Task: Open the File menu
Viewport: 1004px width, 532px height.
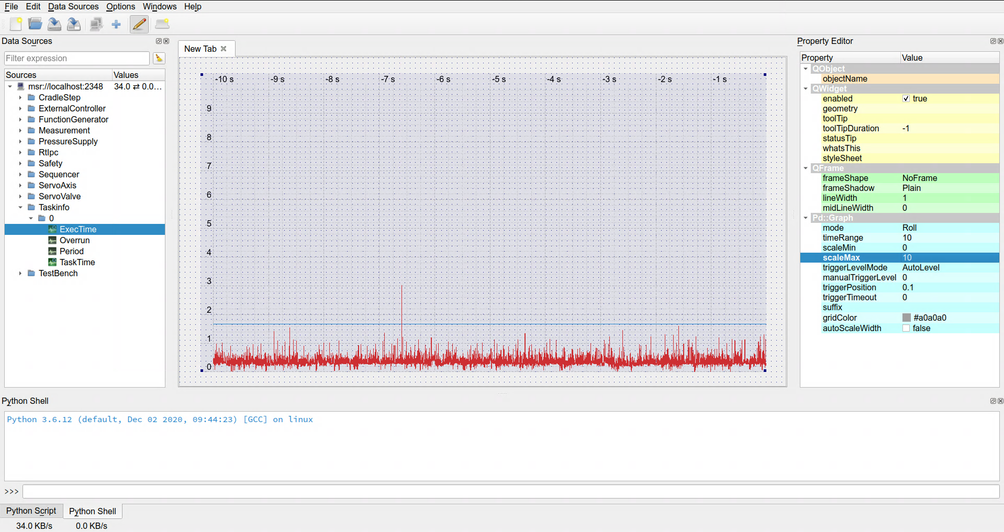Action: [11, 6]
